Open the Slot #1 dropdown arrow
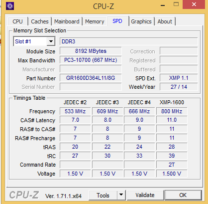The image size is (208, 204). click(51, 41)
